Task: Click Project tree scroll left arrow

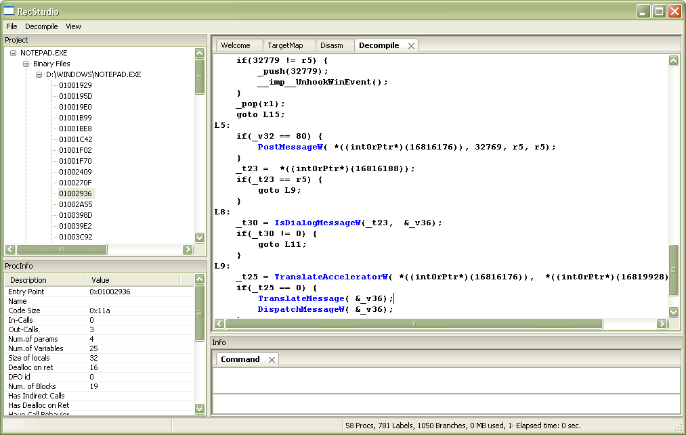Action: click(10, 250)
